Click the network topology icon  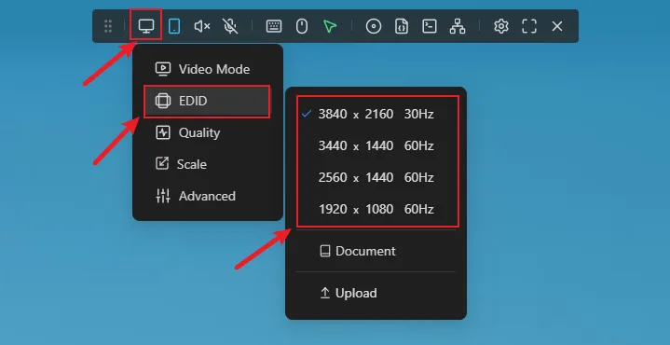458,26
